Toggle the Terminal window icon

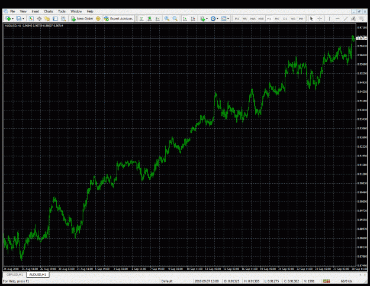[x=55, y=18]
